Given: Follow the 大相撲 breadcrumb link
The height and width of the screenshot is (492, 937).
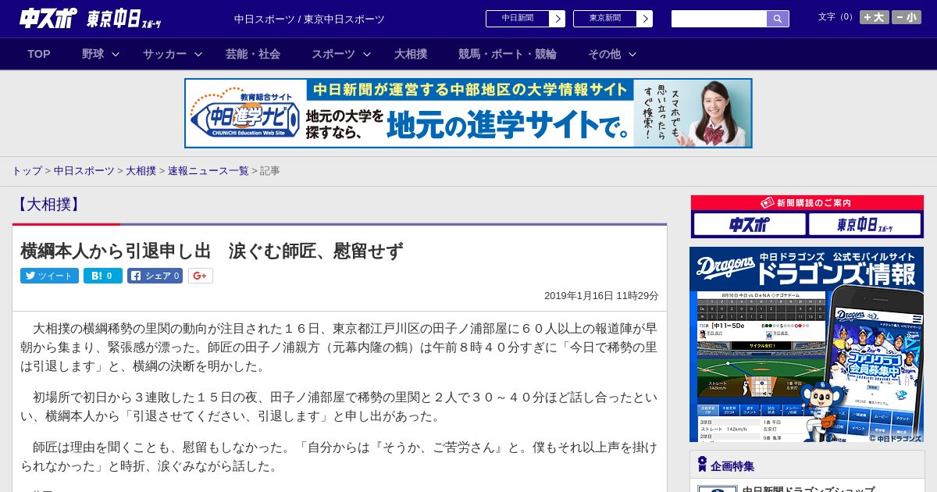Looking at the screenshot, I should (141, 170).
